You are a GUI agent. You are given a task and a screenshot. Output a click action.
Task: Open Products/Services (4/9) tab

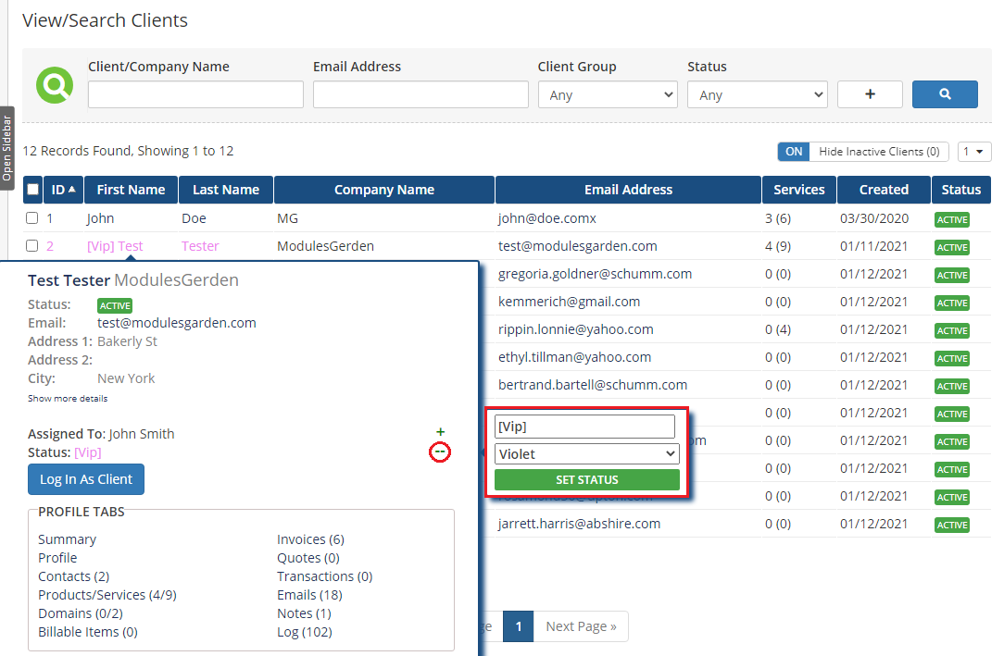pyautogui.click(x=107, y=595)
